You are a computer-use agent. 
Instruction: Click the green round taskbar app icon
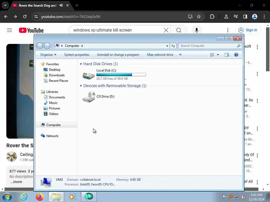(x=89, y=196)
